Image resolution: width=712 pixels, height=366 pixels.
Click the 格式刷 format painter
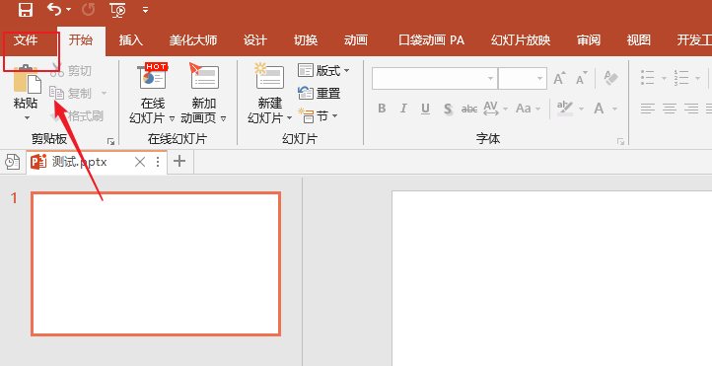point(77,115)
